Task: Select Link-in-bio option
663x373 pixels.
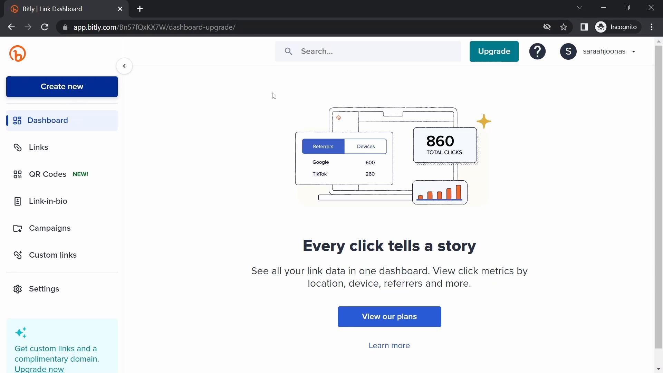Action: tap(48, 201)
